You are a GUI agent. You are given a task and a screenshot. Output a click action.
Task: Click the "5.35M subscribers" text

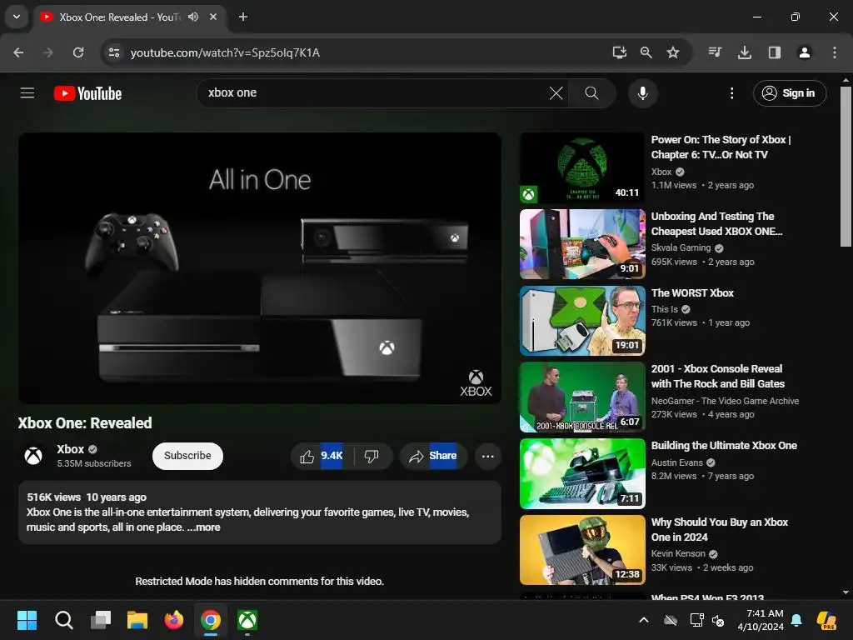[94, 463]
